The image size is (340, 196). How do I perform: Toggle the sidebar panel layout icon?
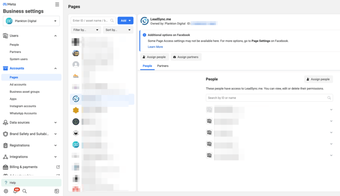click(x=57, y=191)
